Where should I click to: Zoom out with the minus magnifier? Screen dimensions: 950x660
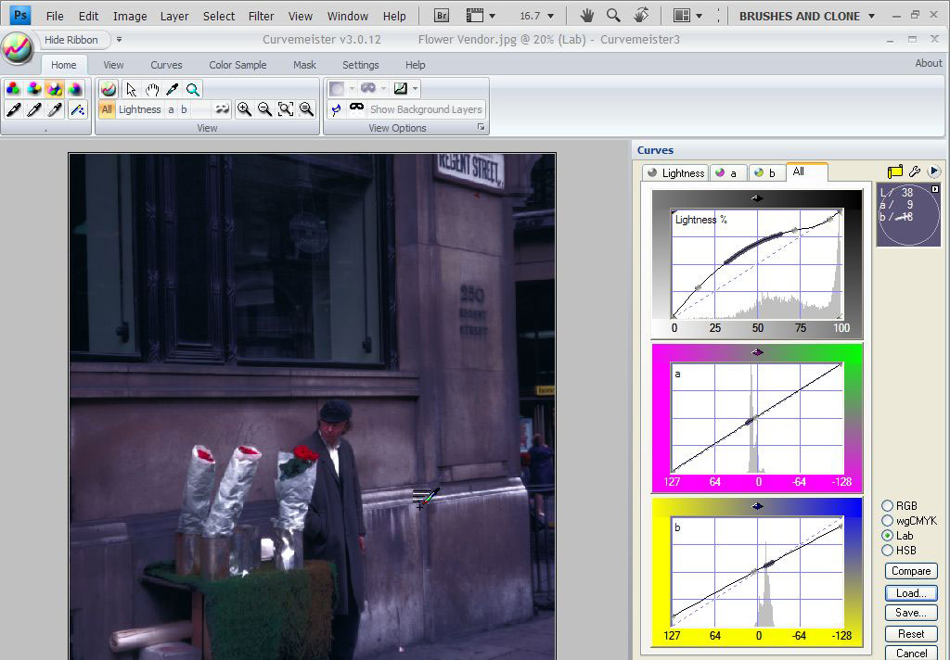coord(264,109)
